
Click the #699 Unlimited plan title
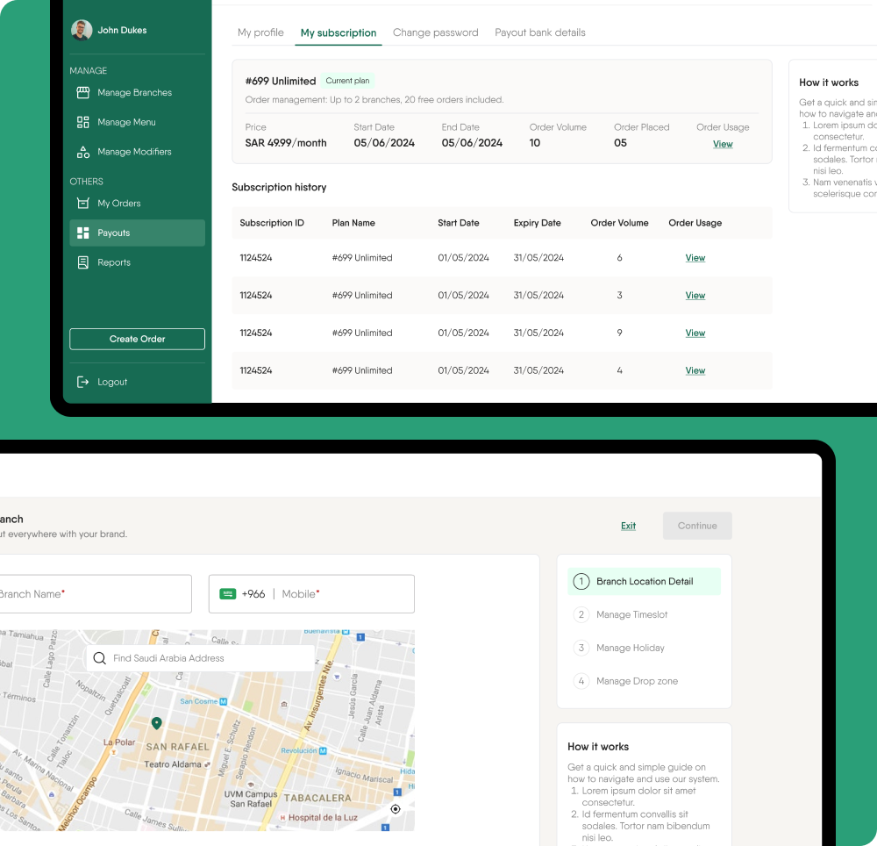(281, 81)
